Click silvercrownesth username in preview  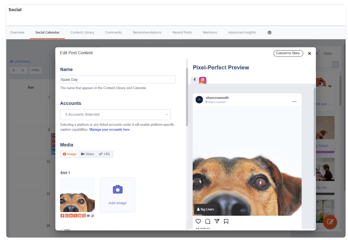coord(217,98)
